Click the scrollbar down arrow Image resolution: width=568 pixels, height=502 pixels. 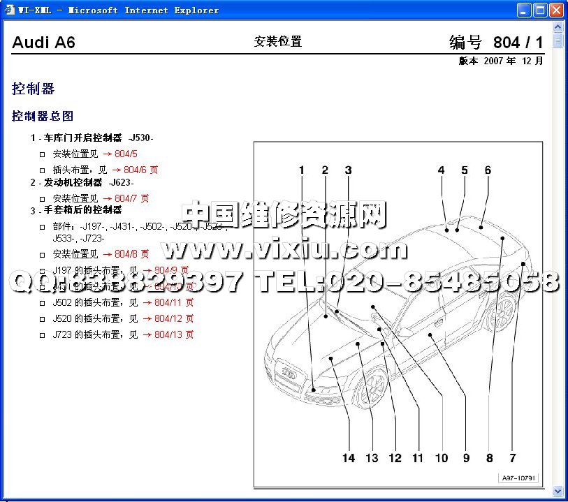coord(558,491)
